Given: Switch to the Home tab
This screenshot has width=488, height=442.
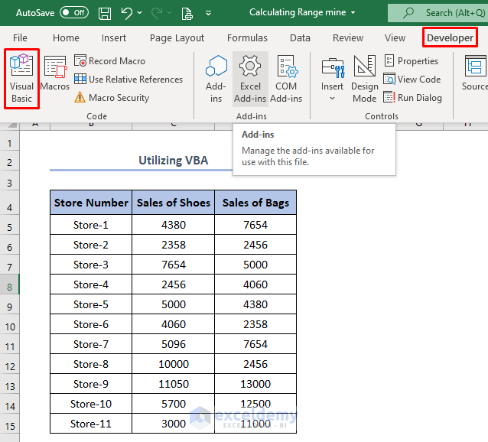Looking at the screenshot, I should click(x=66, y=38).
